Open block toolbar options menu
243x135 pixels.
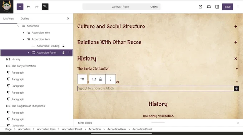point(111,79)
